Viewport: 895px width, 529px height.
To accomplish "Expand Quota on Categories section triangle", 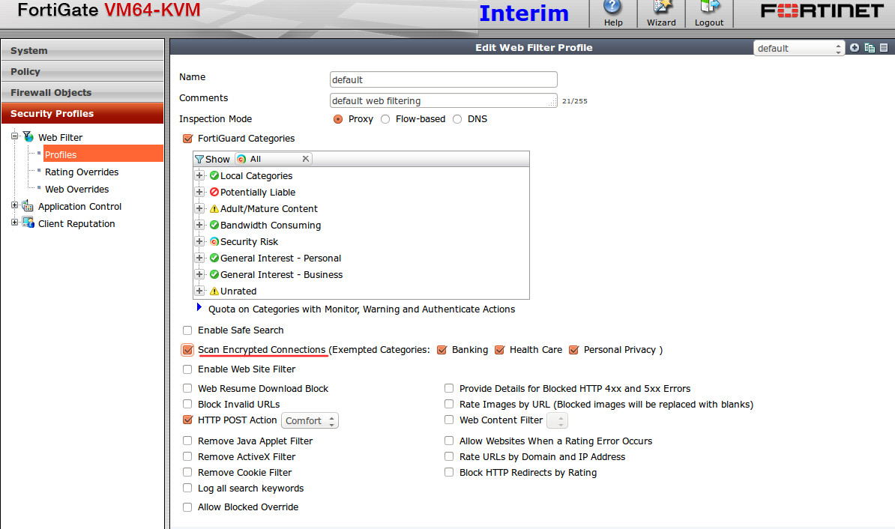I will pyautogui.click(x=199, y=308).
